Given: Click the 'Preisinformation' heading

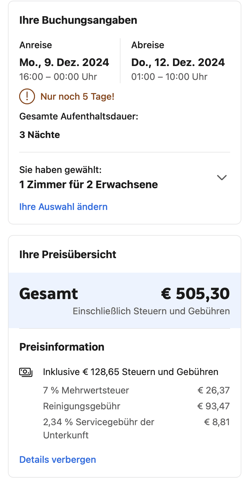Looking at the screenshot, I should pos(62,347).
